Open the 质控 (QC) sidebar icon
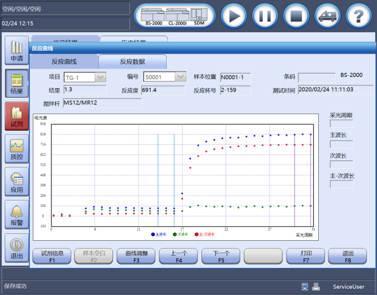Viewport: 377px width, 295px height. (17, 149)
